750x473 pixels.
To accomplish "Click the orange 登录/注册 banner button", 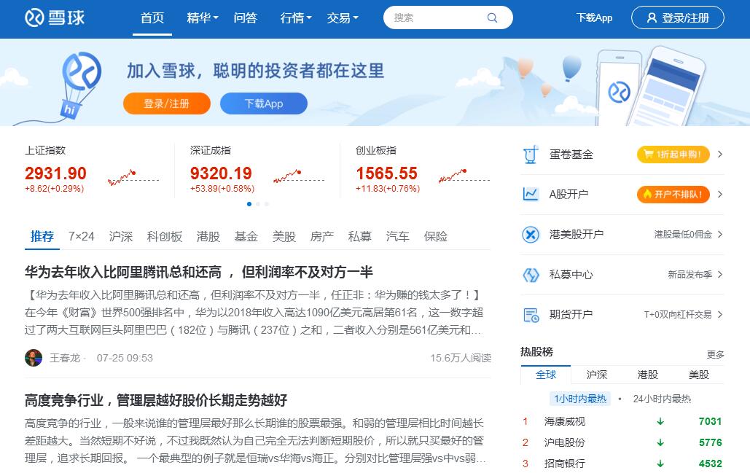I will 166,103.
